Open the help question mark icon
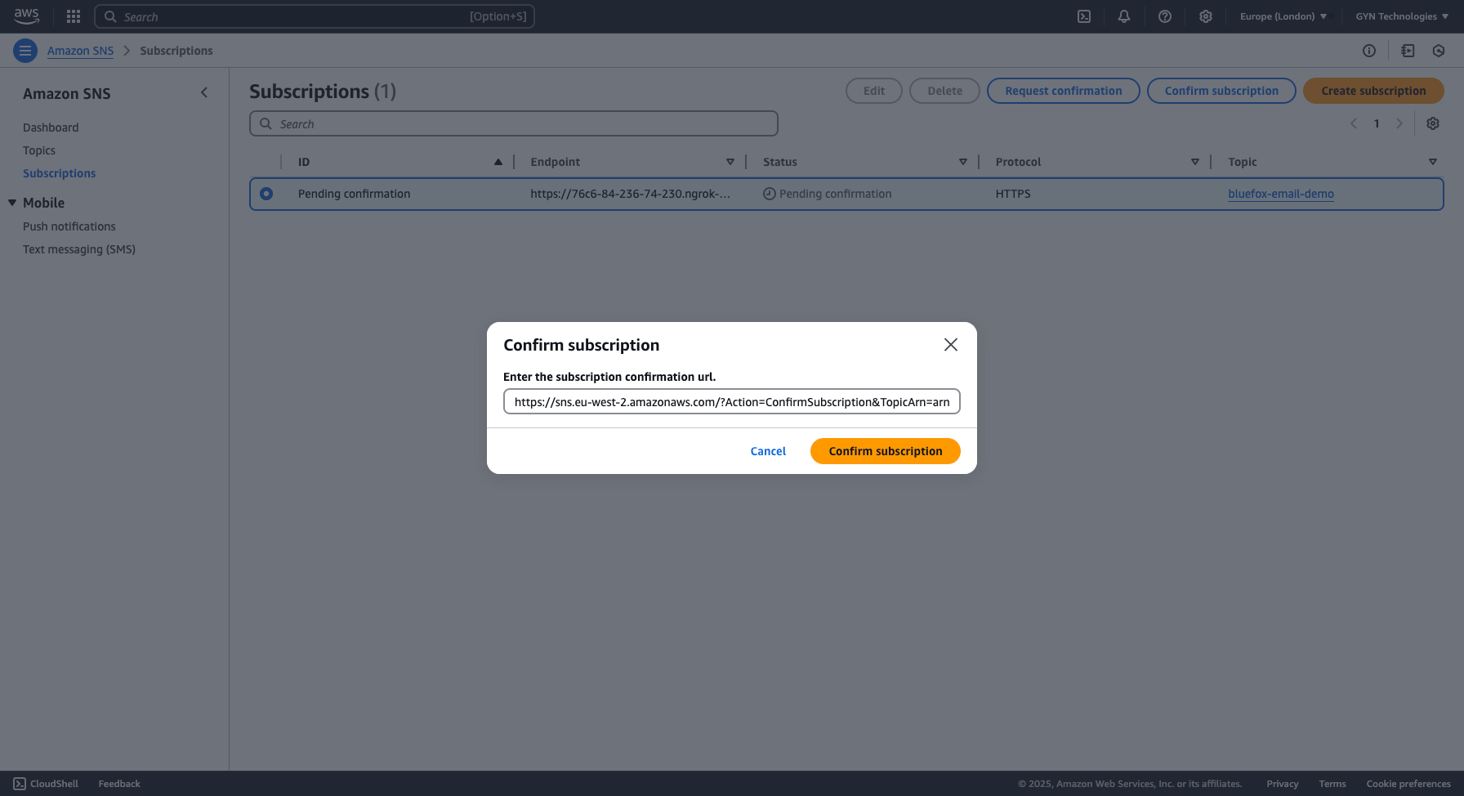 point(1165,16)
